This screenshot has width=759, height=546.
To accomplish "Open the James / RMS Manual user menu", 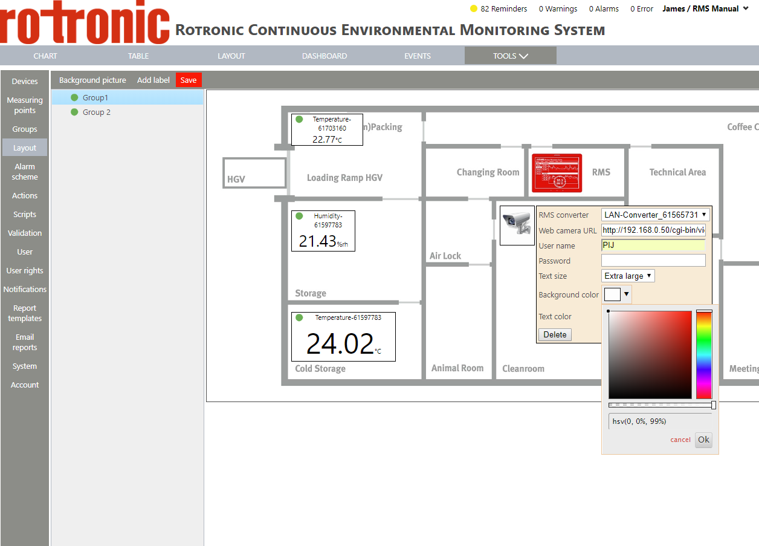I will coord(705,8).
